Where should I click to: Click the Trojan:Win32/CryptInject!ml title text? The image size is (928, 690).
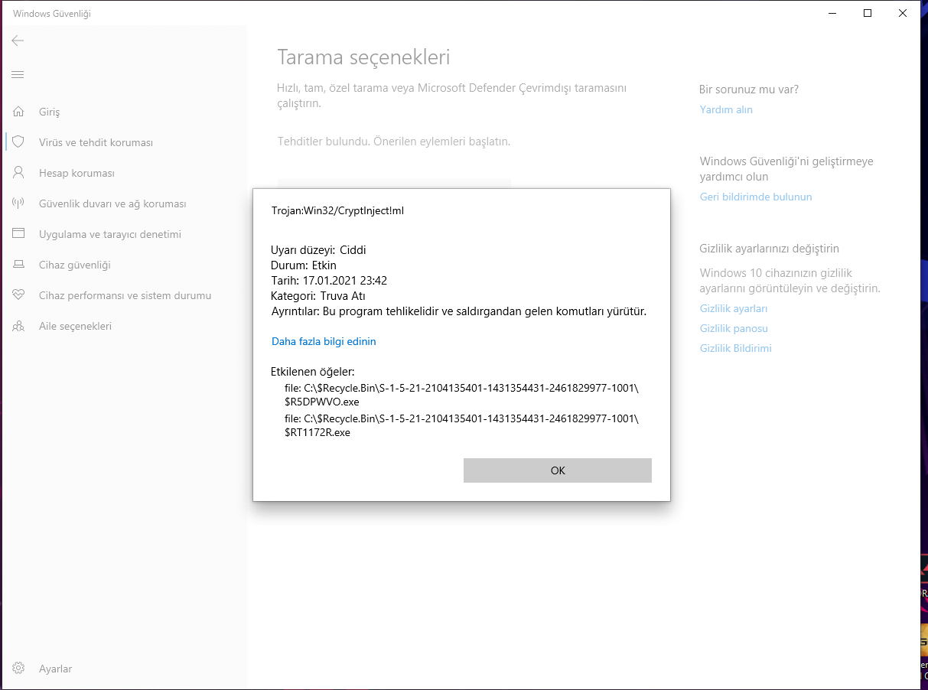[x=337, y=210]
